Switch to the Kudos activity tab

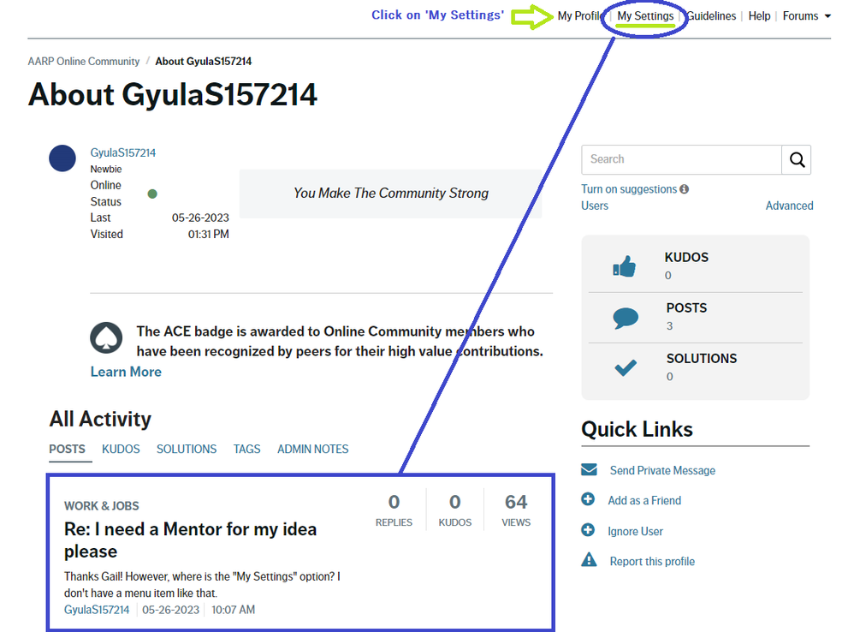pyautogui.click(x=121, y=449)
